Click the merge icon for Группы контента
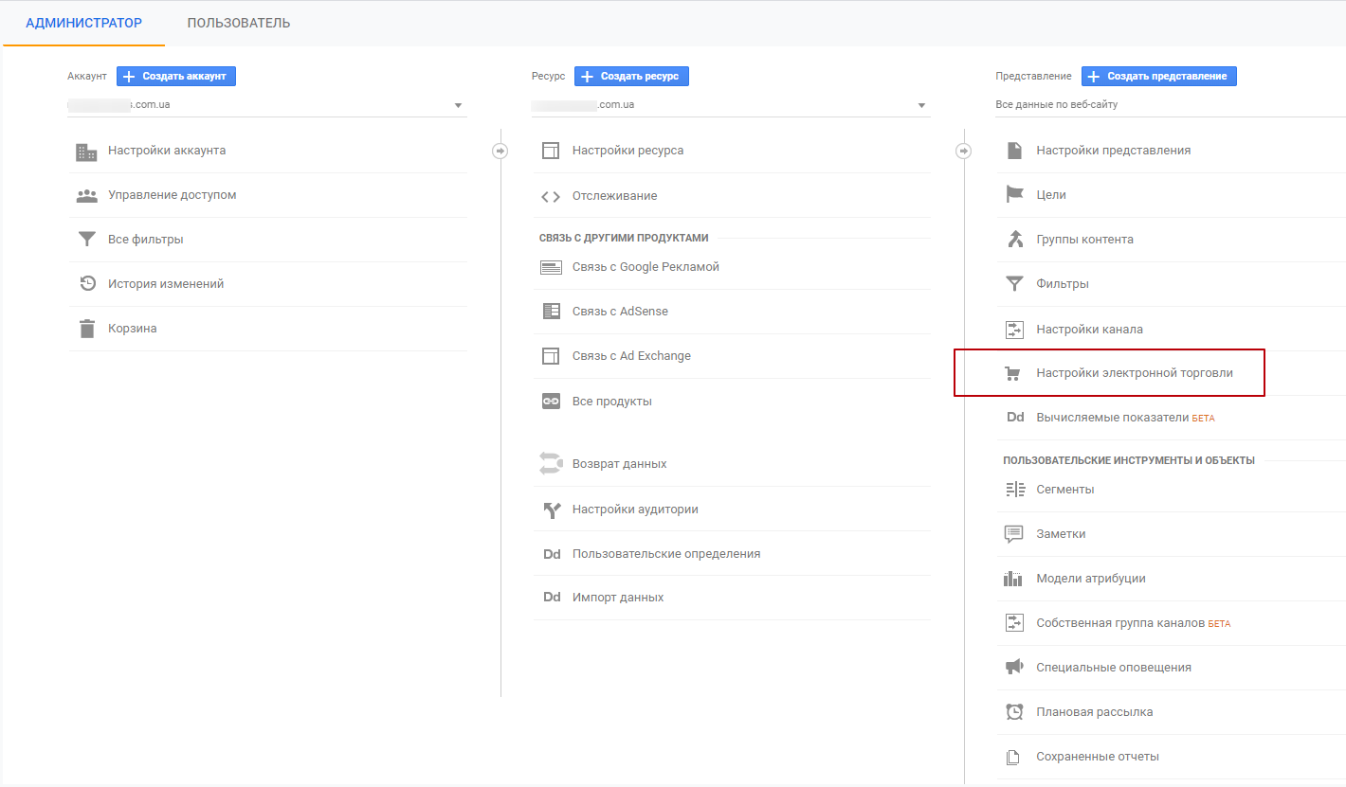 pos(1014,239)
